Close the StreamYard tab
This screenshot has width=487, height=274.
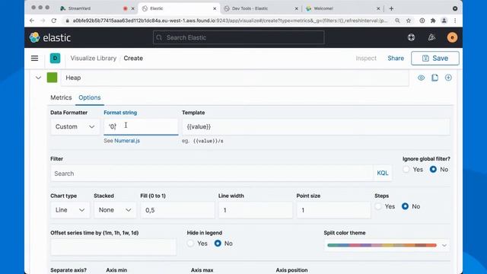[x=133, y=8]
